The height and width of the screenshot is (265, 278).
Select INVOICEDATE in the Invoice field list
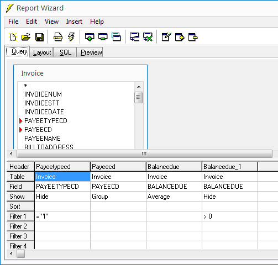click(x=44, y=112)
